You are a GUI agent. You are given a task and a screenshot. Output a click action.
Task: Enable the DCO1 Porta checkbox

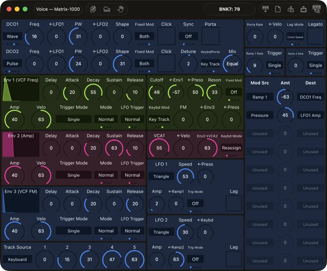point(210,36)
